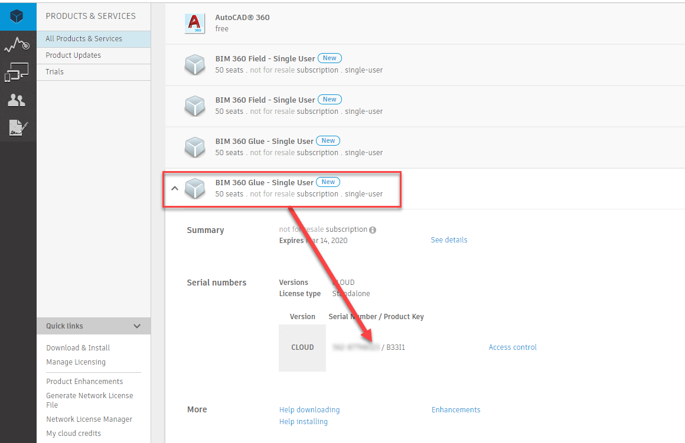
Task: Open the contracts document signature icon
Action: point(18,127)
